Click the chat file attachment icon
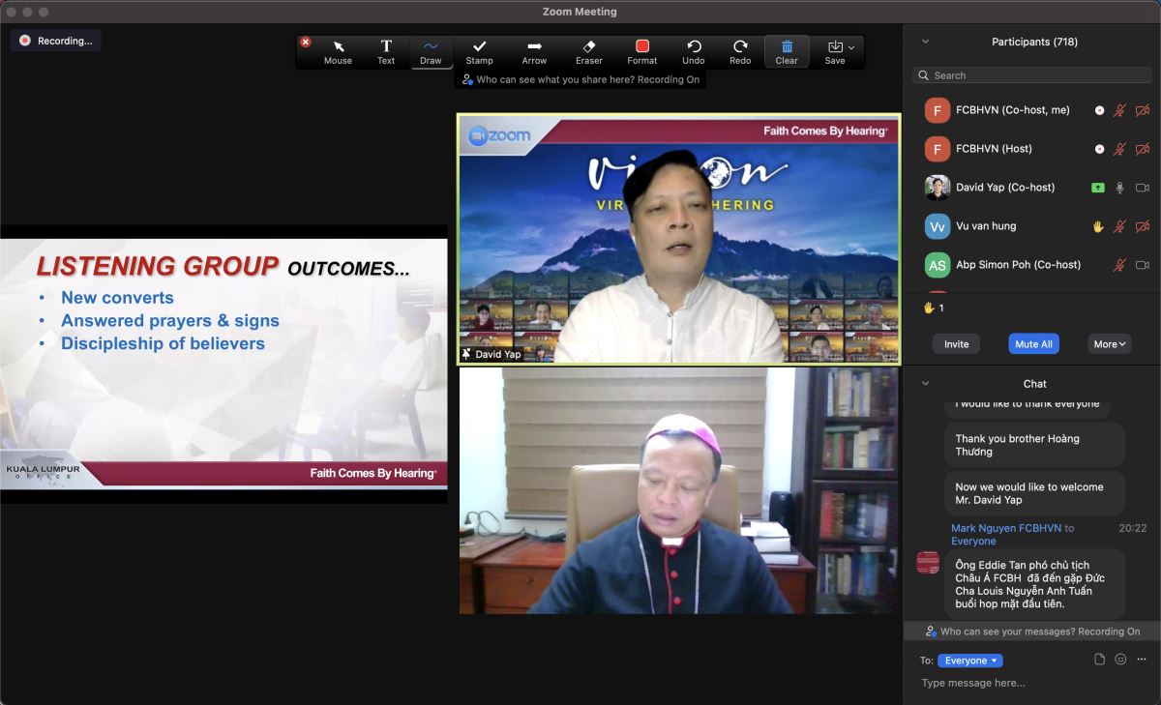 [x=1099, y=660]
